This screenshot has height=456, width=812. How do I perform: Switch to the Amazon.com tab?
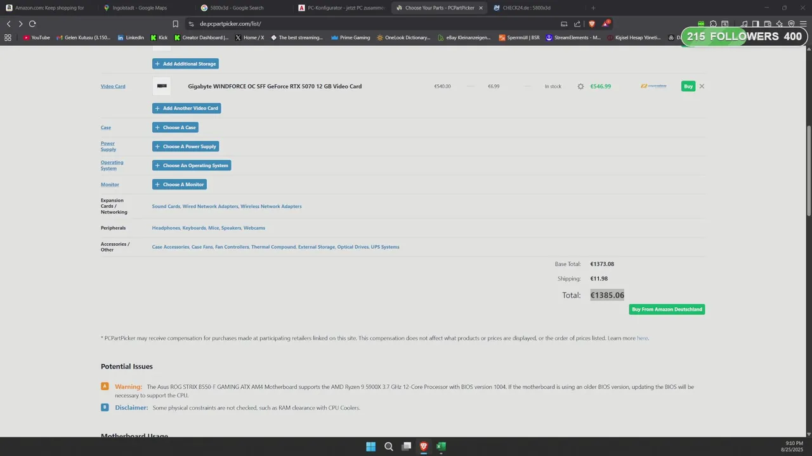[49, 8]
